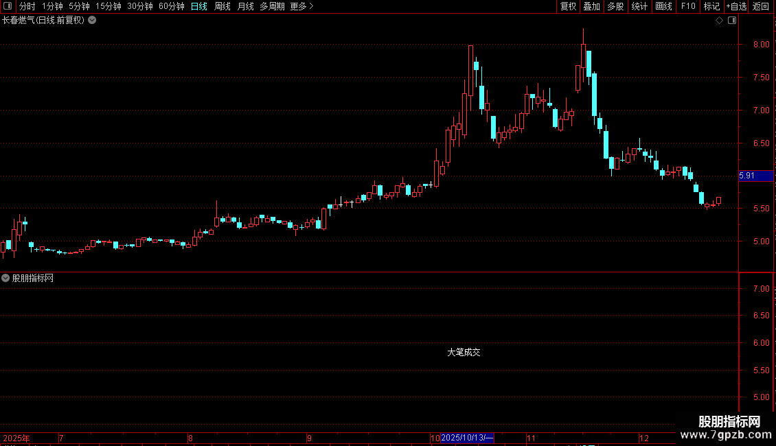776x446 pixels.
Task: Toggle the right panel icon above the chart
Action: tap(732, 21)
